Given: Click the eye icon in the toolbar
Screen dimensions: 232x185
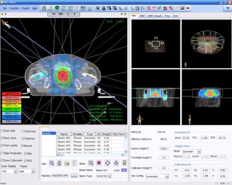Looking at the screenshot, I should (x=188, y=8).
